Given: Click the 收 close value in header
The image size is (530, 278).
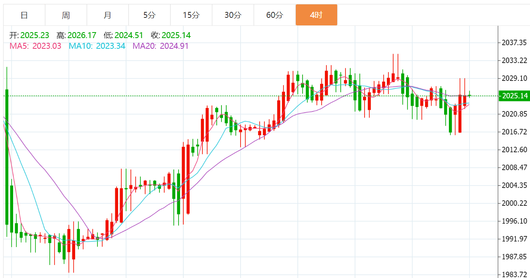Looking at the screenshot, I should tap(176, 35).
